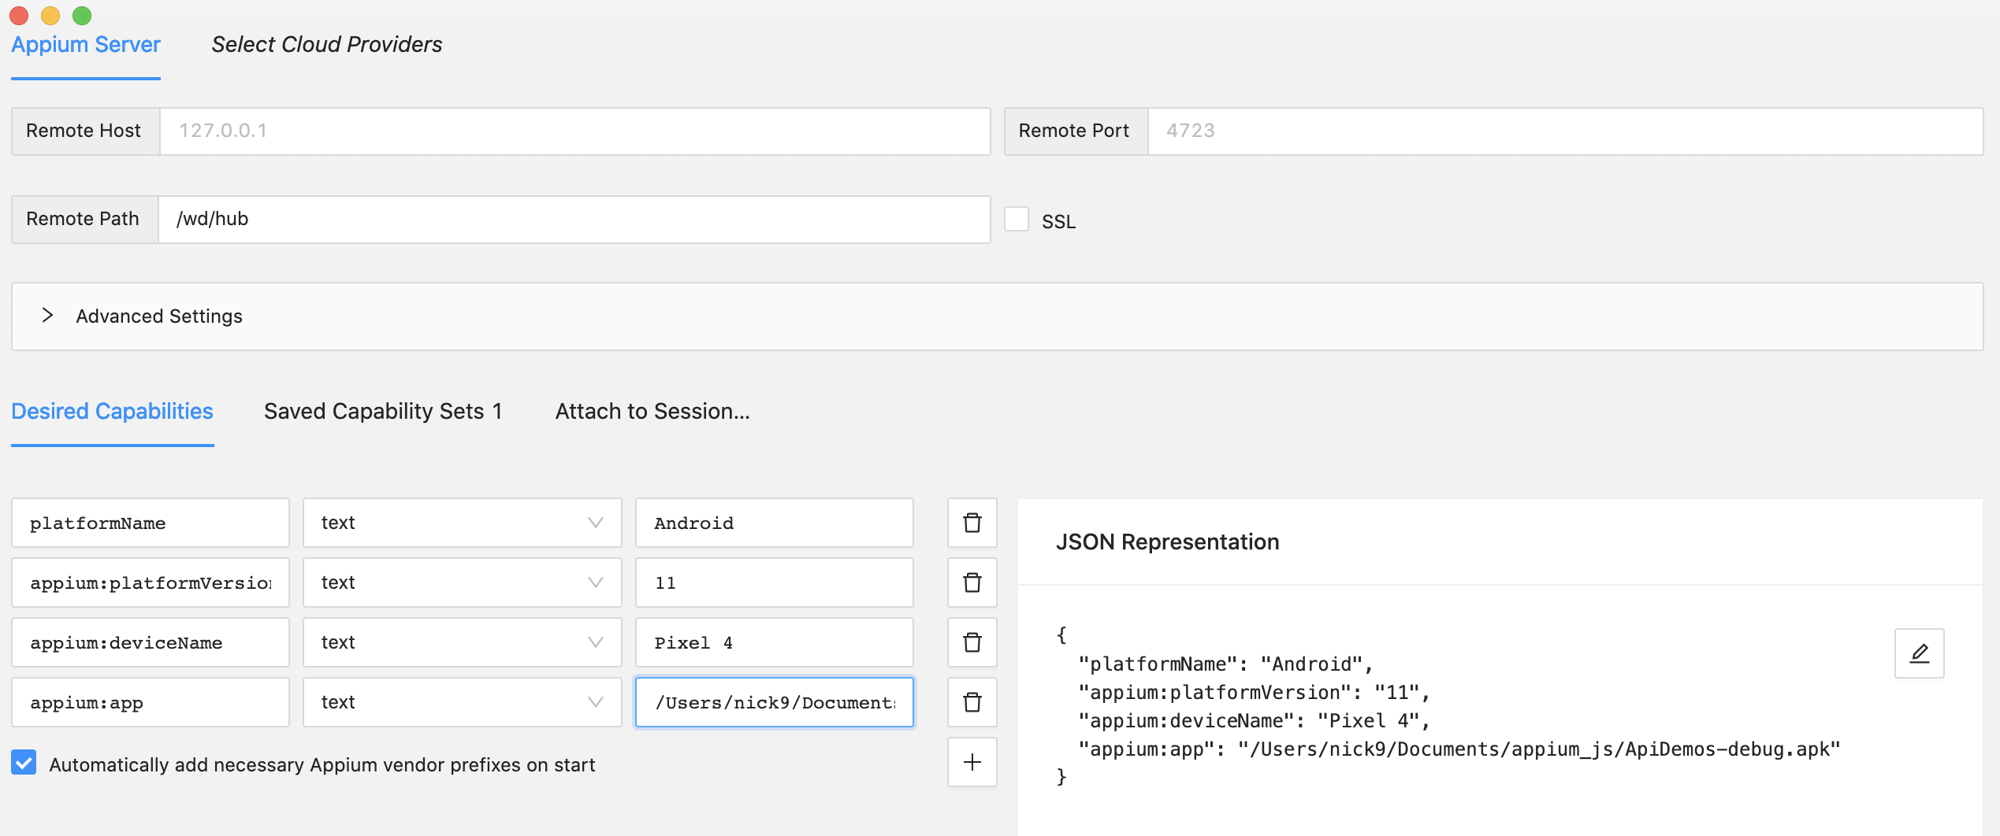Image resolution: width=2000 pixels, height=836 pixels.
Task: Open the Attach to Session tab
Action: click(x=652, y=412)
